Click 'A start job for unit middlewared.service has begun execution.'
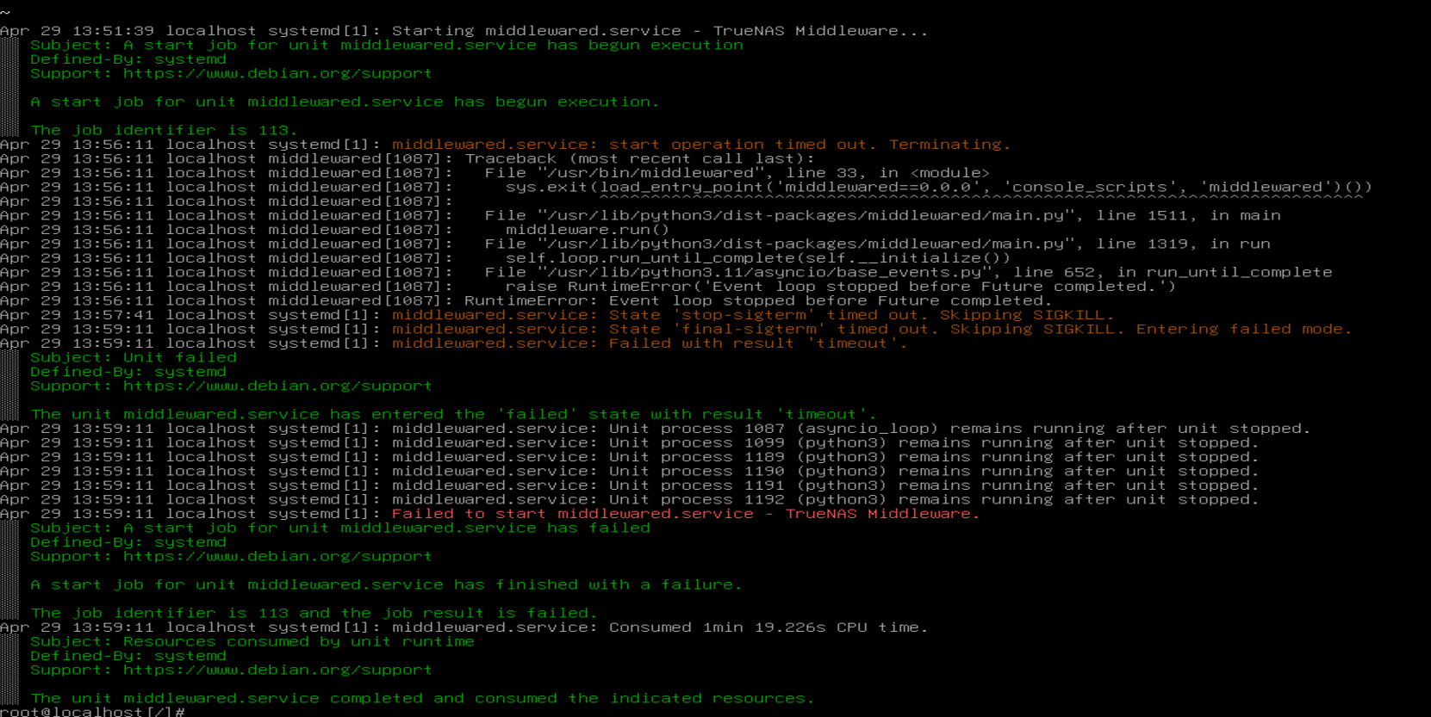 click(345, 102)
